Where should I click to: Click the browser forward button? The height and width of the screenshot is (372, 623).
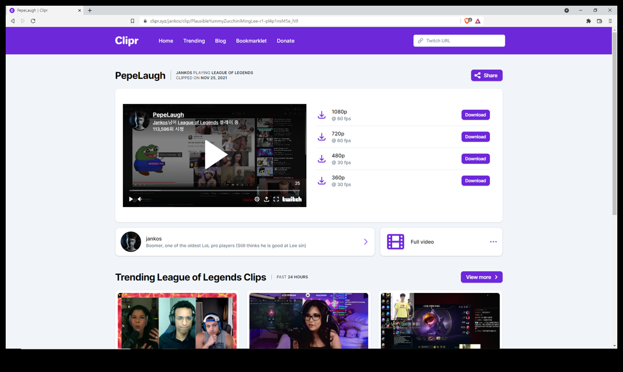click(x=23, y=21)
